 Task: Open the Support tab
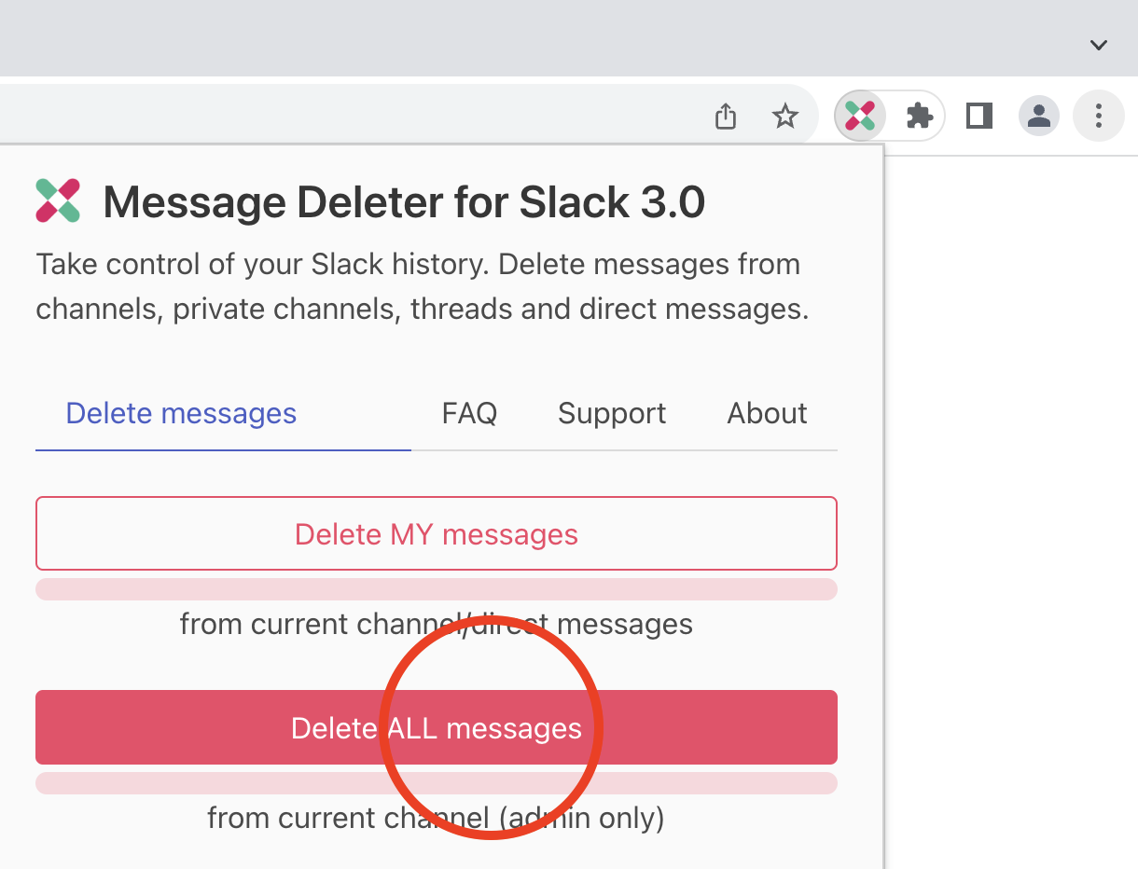(x=612, y=413)
